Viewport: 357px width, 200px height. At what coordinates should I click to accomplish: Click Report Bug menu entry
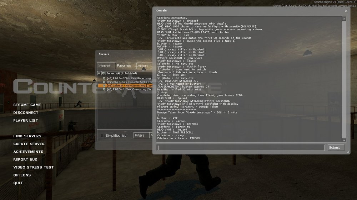click(25, 159)
